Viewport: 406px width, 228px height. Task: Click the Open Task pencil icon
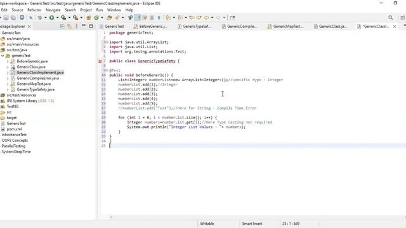pos(117,18)
